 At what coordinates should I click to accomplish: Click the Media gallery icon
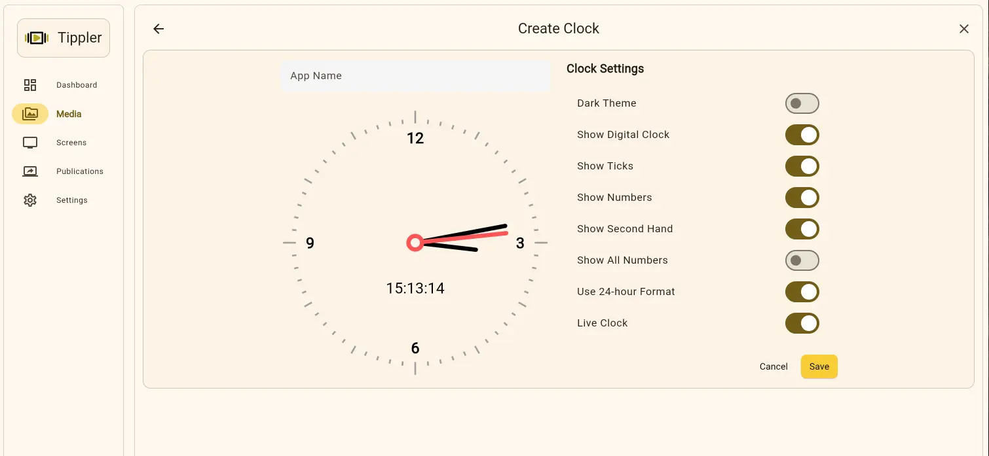[30, 114]
